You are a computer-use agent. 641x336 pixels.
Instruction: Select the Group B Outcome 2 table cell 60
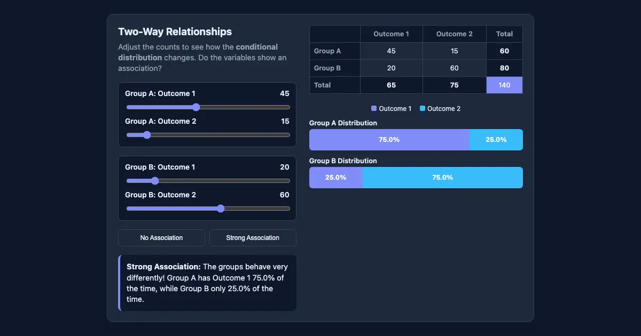click(x=455, y=68)
